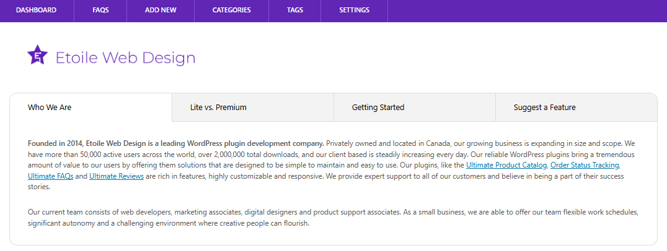The width and height of the screenshot is (667, 251).
Task: Open the Dashboard menu item
Action: (36, 10)
